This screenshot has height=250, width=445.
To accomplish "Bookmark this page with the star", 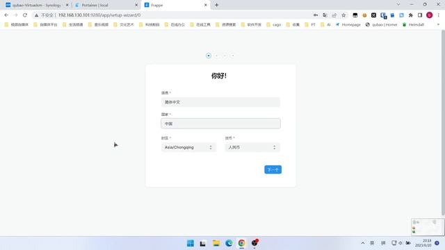I will (x=343, y=15).
